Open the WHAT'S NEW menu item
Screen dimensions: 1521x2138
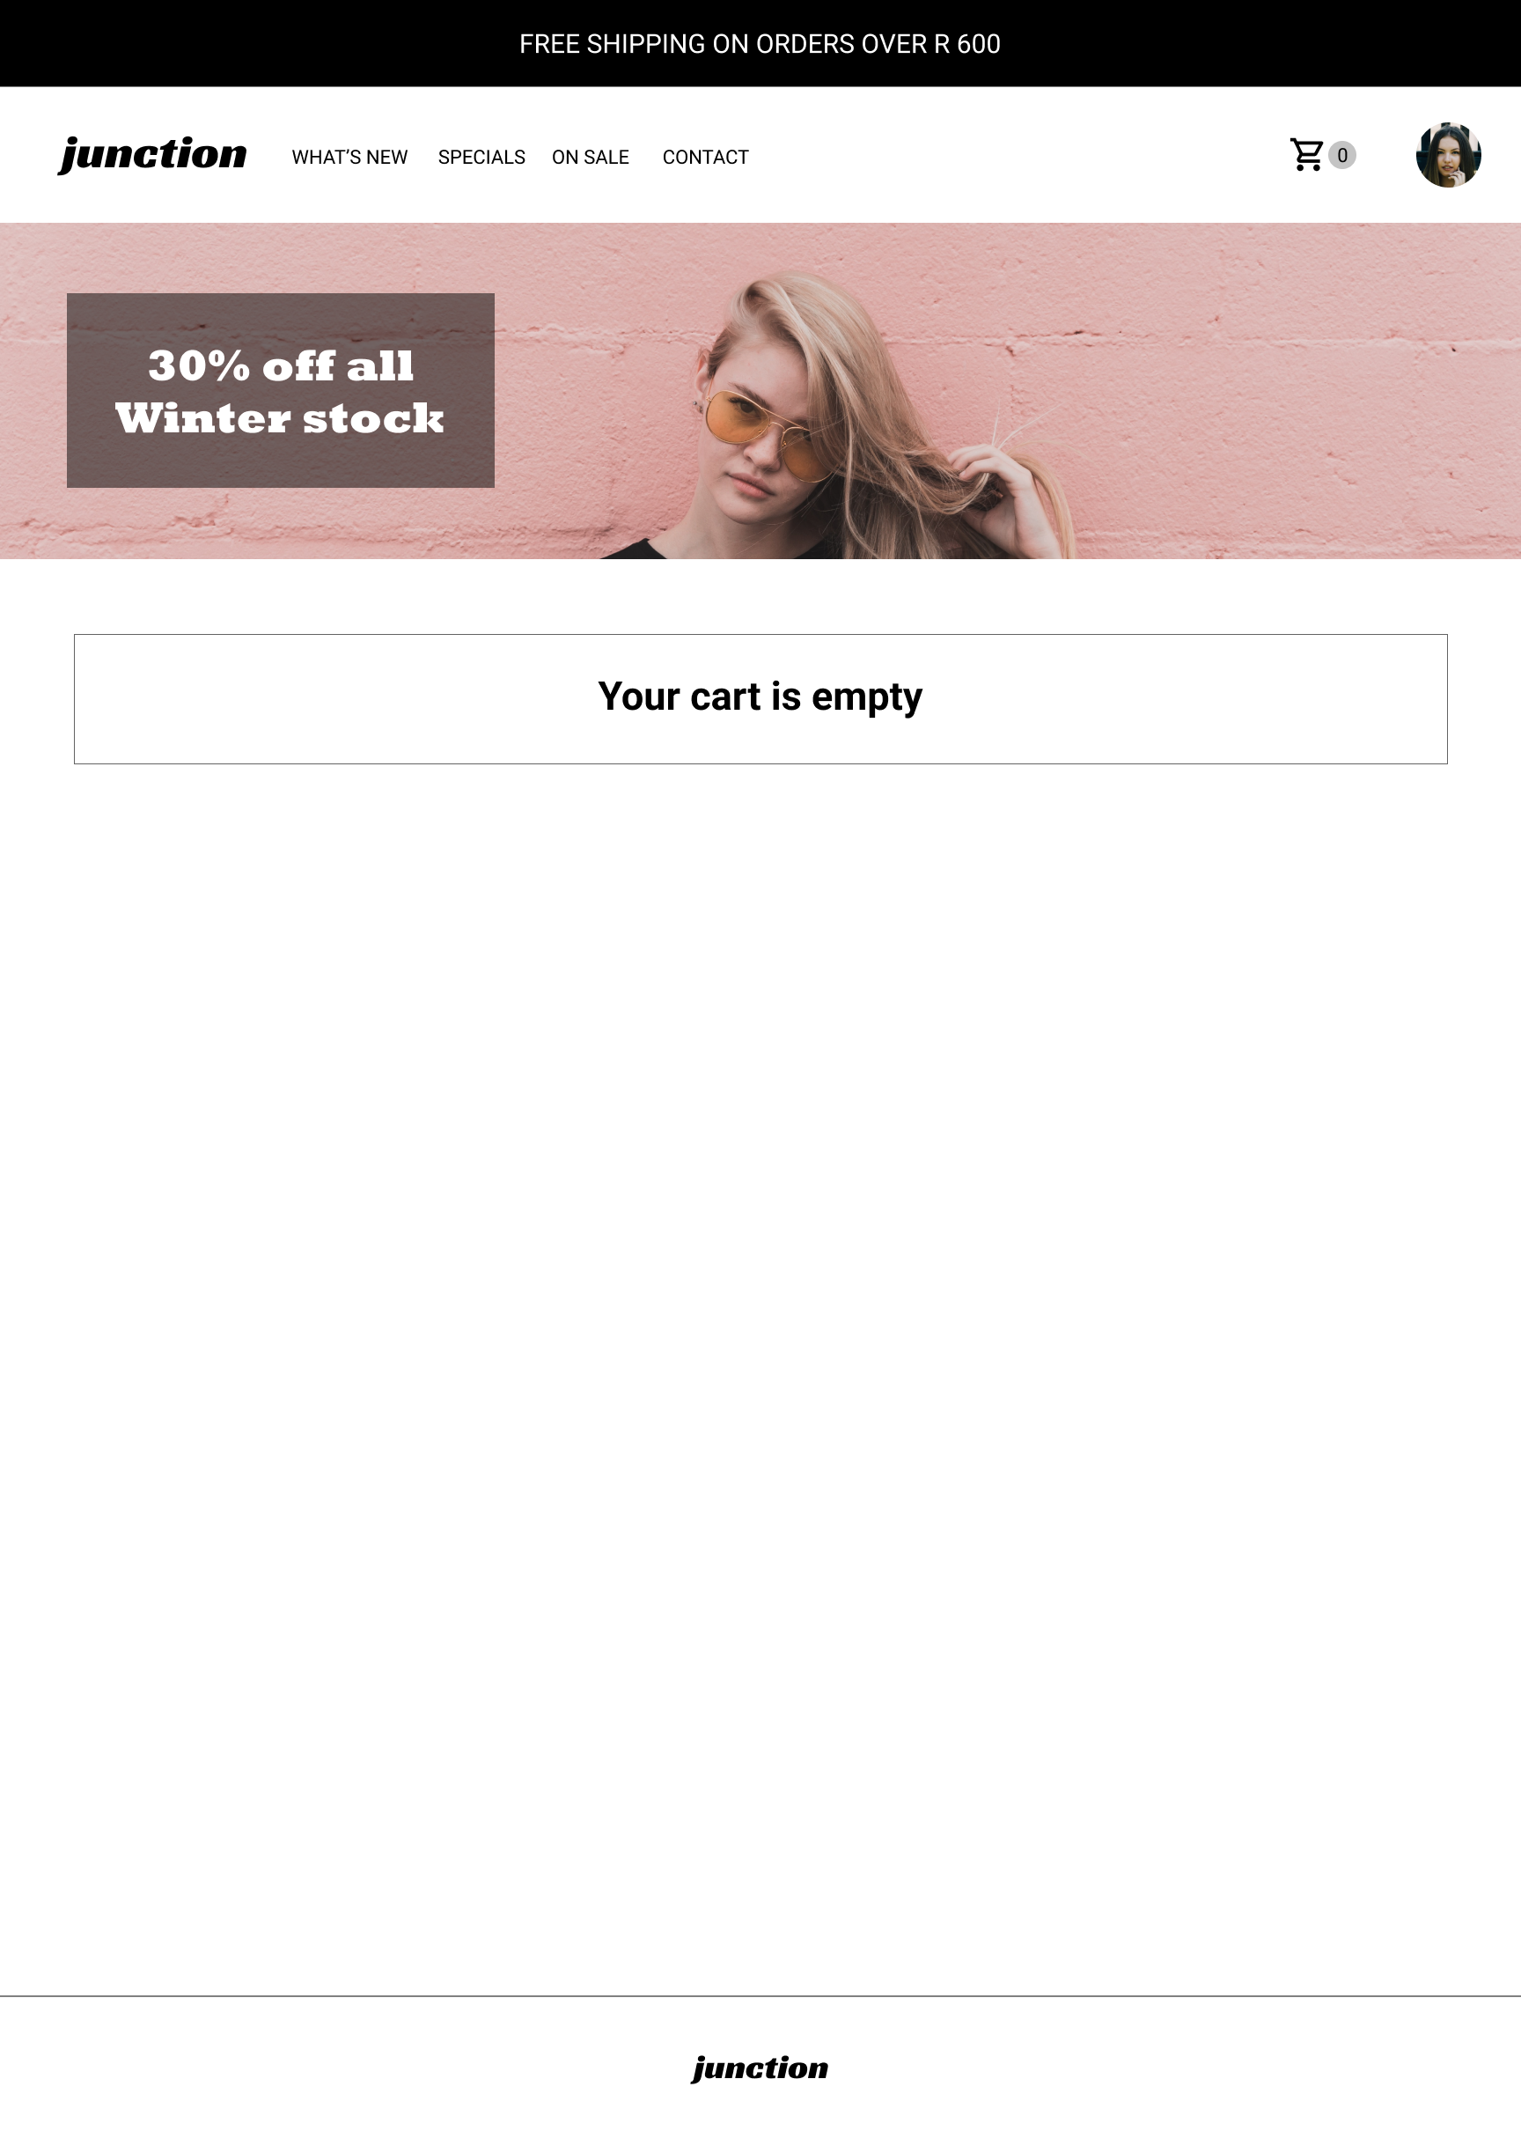coord(349,158)
